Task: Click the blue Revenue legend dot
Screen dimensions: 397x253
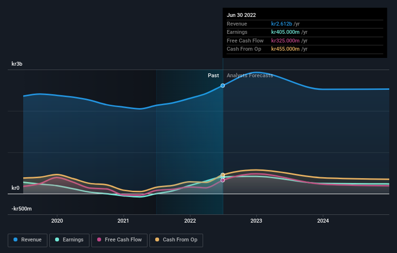Action: [x=15, y=239]
